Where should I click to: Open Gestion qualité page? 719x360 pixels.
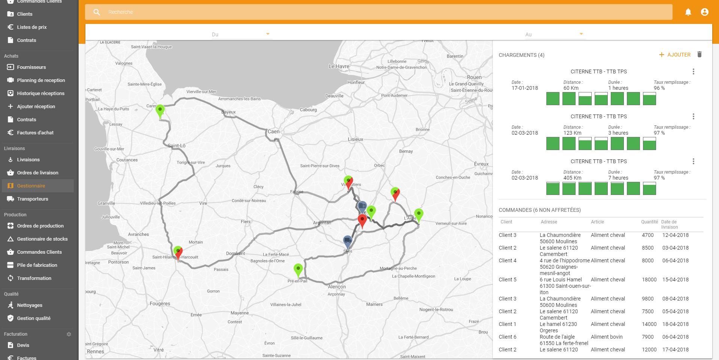coord(34,318)
